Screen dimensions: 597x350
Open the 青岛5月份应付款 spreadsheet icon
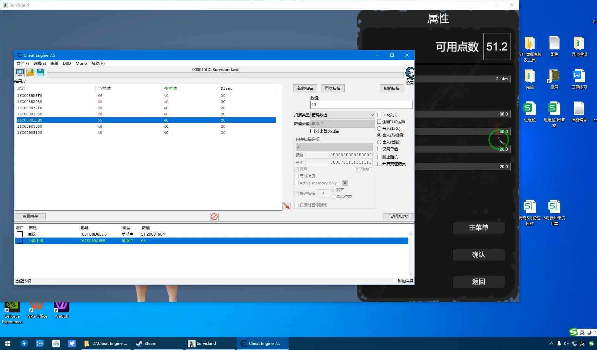pyautogui.click(x=530, y=212)
